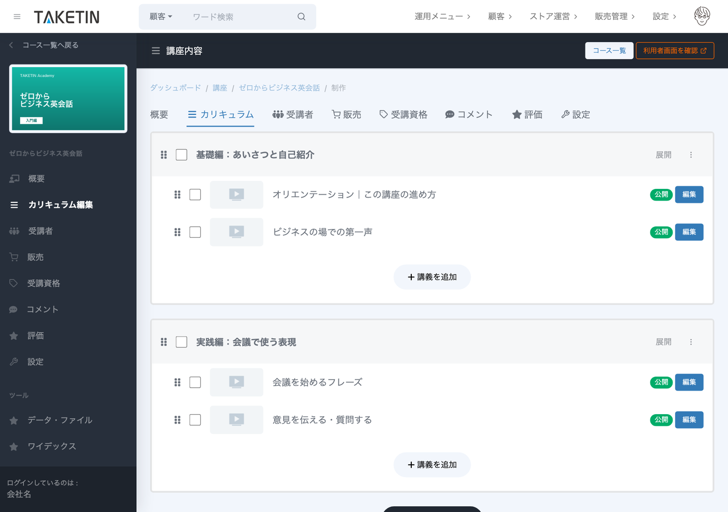Check the オリエンテーション lecture checkbox
The width and height of the screenshot is (728, 512).
pos(195,195)
